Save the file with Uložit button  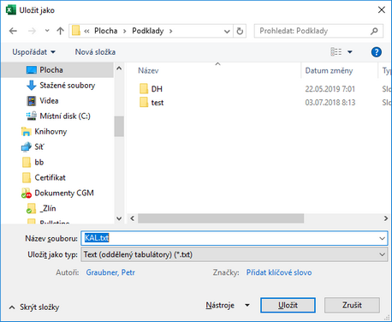[x=288, y=305]
